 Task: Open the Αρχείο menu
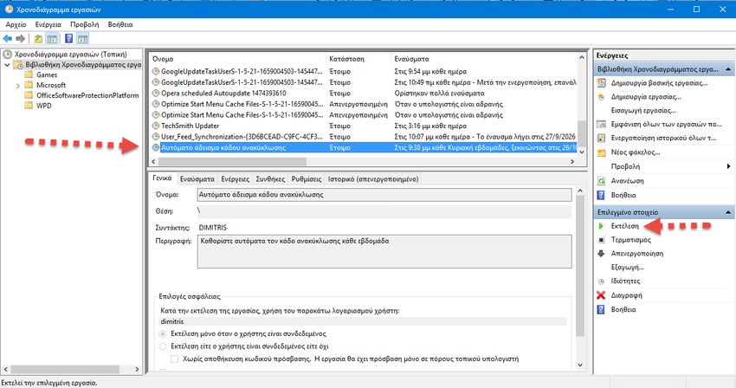pos(16,24)
